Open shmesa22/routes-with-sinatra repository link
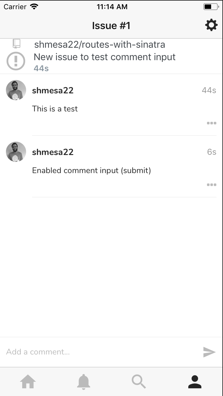The image size is (223, 396). tap(100, 45)
